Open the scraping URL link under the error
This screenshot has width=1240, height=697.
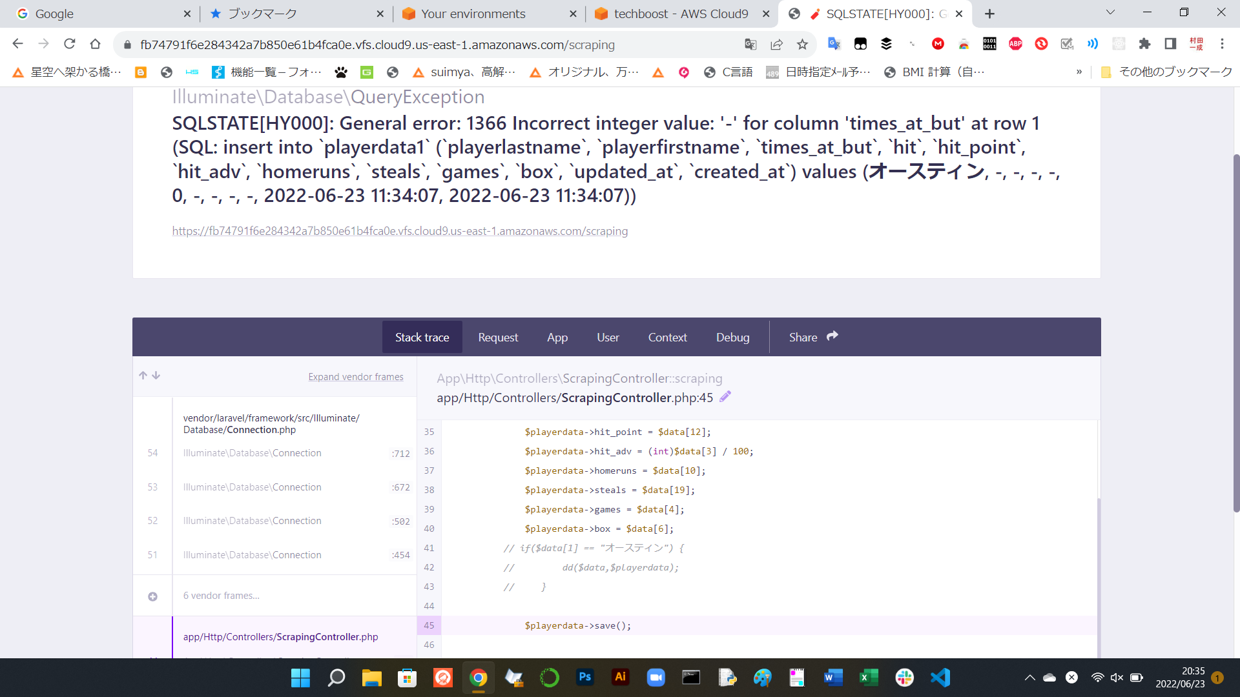(400, 231)
